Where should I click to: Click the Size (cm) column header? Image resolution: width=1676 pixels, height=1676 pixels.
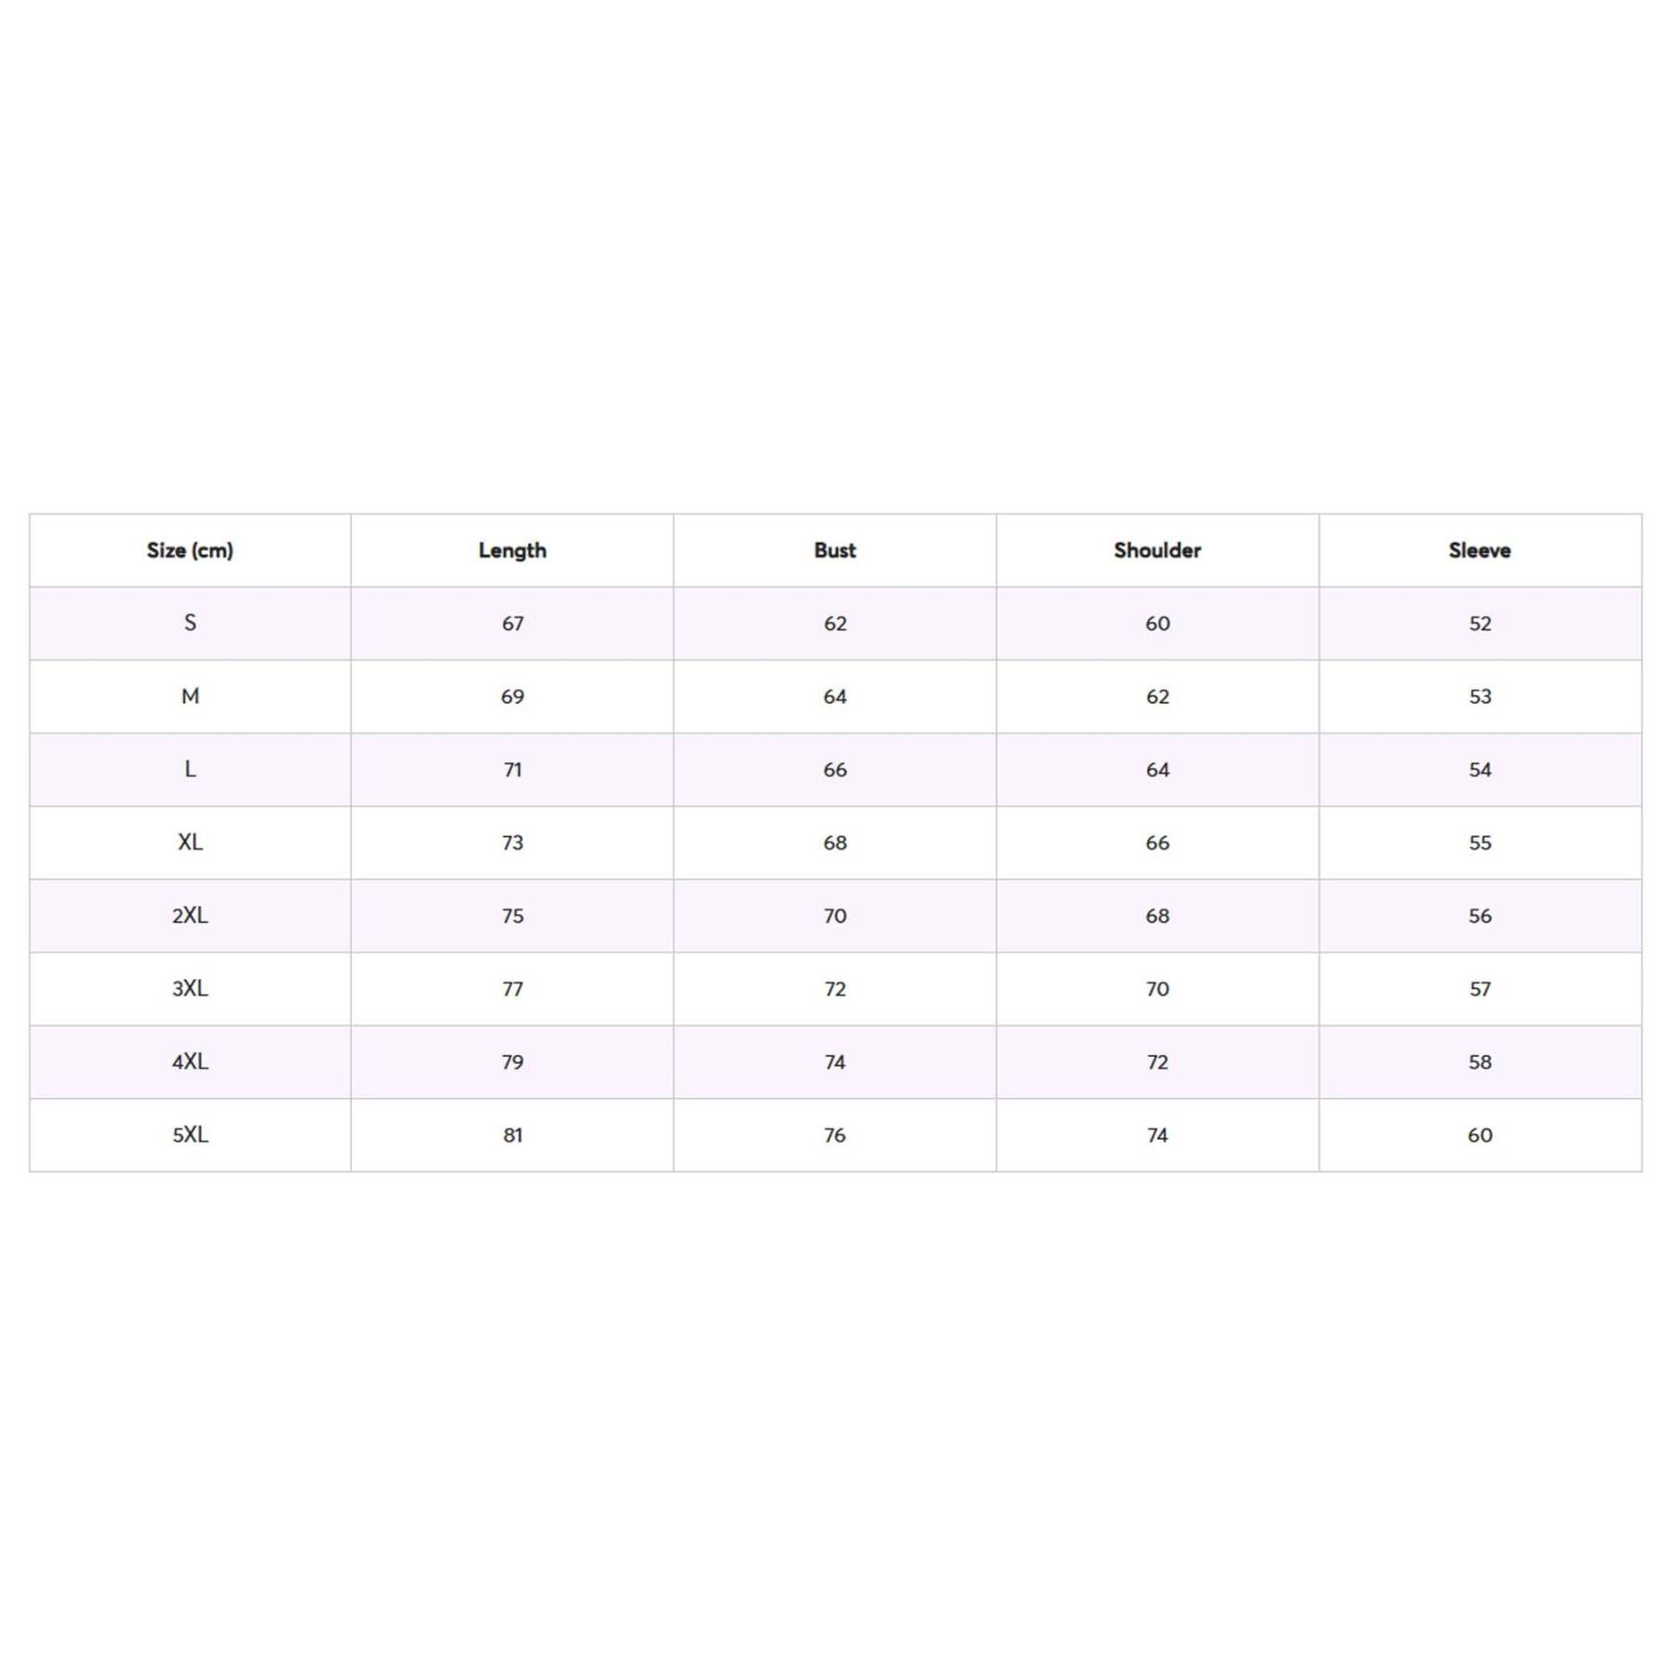[190, 550]
